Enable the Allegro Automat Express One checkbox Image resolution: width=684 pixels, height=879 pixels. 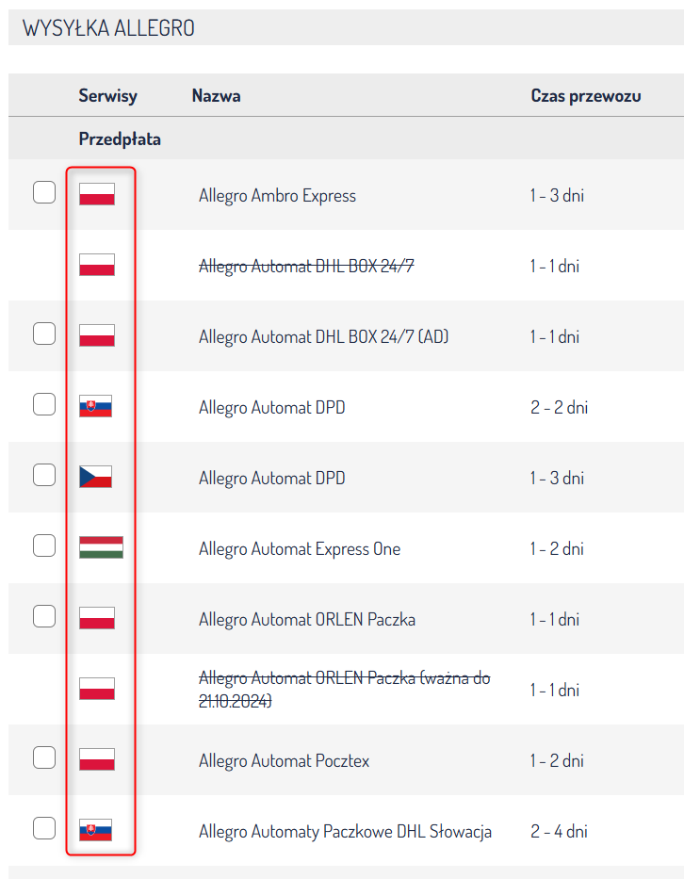tap(44, 545)
